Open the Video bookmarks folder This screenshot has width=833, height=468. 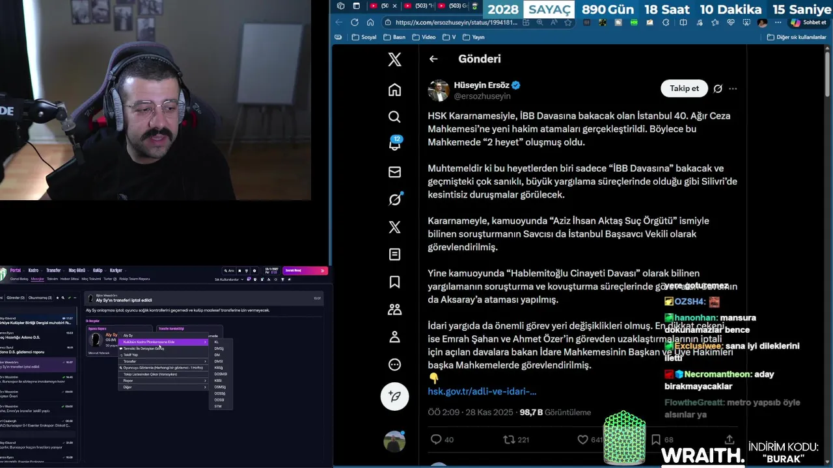[x=424, y=37]
